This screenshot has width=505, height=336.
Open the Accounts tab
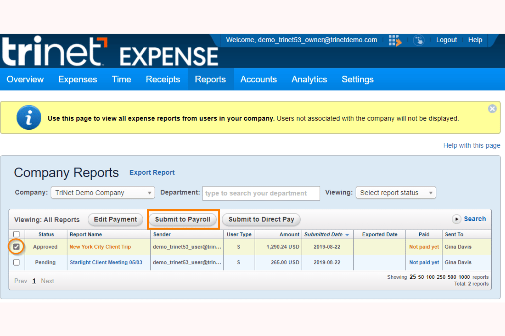[x=258, y=79]
